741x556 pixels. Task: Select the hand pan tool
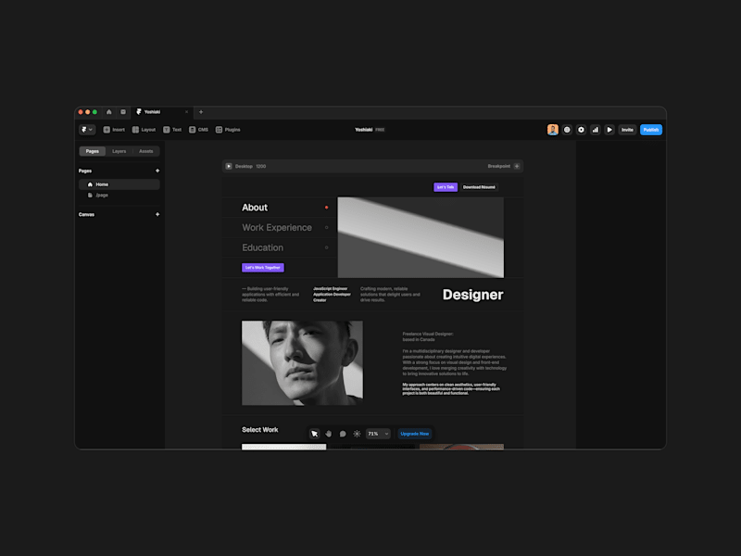329,434
